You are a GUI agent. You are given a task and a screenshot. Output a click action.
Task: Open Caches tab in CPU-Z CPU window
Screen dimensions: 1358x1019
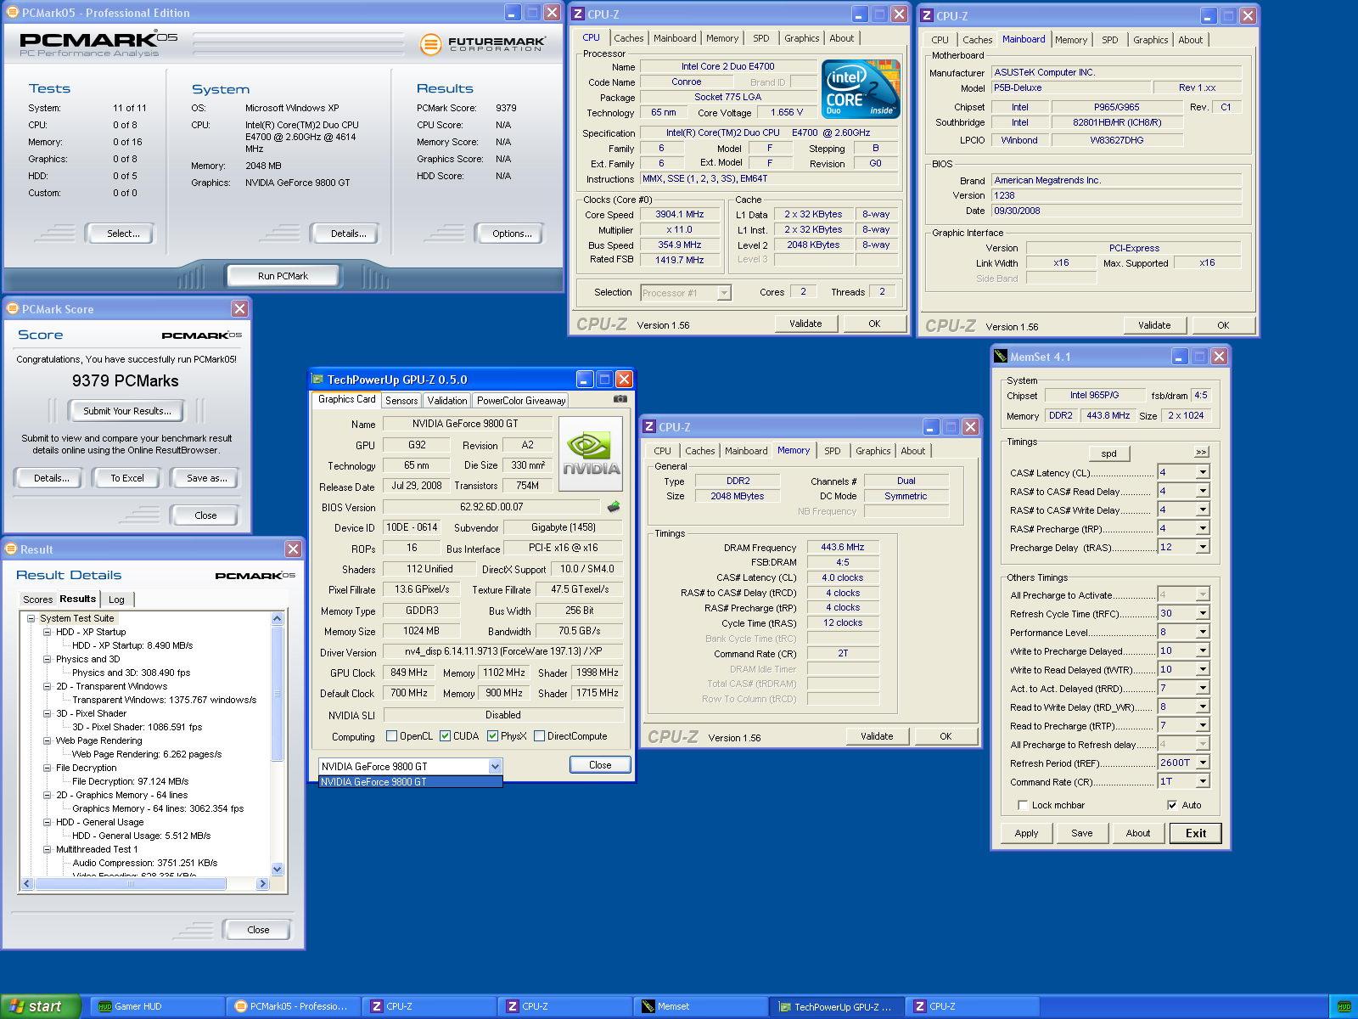coord(629,38)
